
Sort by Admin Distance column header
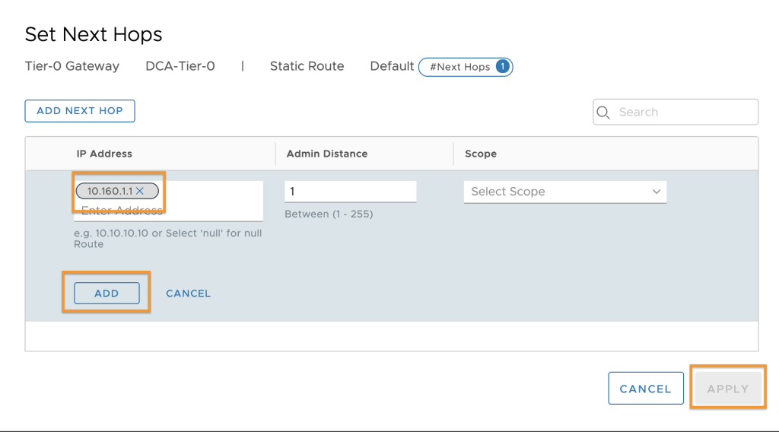327,154
